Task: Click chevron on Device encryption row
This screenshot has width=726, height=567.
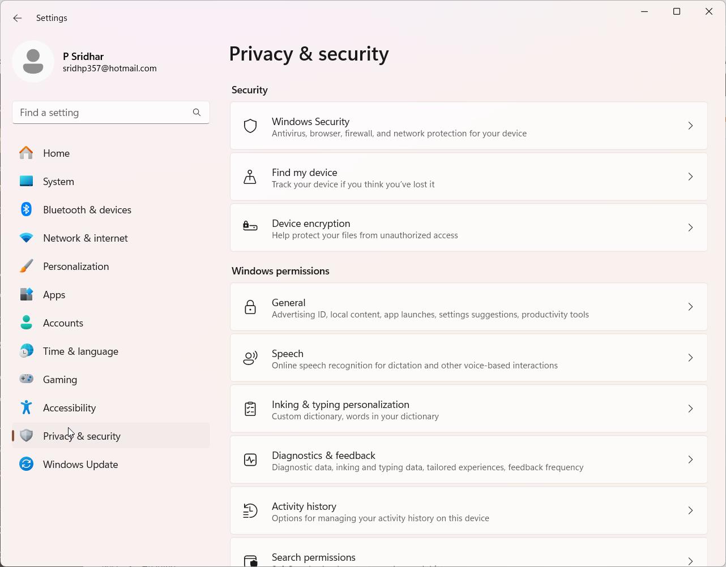Action: coord(690,227)
